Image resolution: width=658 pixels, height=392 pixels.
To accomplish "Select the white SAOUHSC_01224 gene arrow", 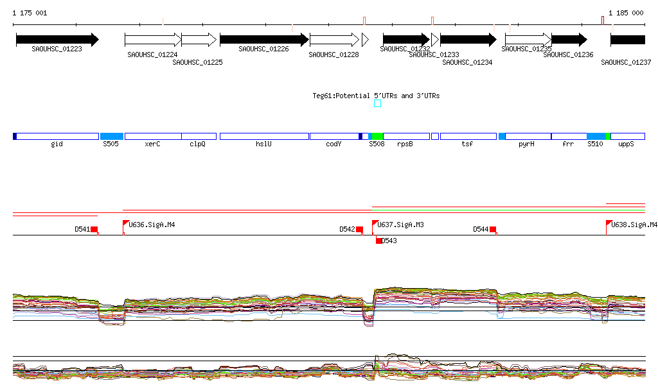I will pos(152,40).
